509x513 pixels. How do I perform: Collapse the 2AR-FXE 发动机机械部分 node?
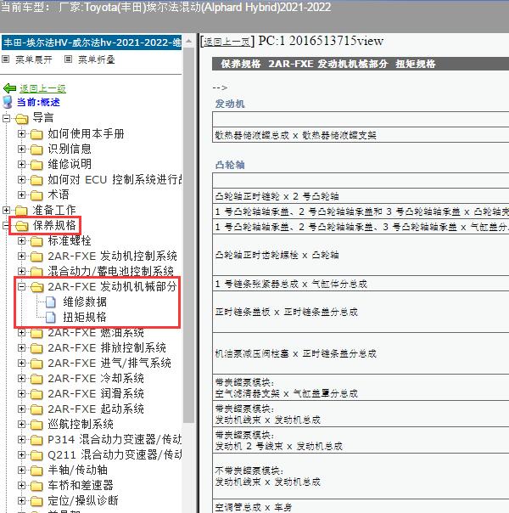tap(21, 286)
